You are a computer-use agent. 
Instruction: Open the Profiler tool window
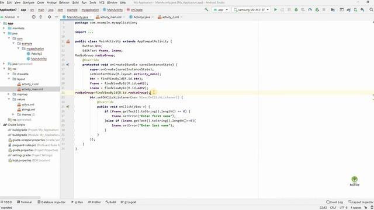tap(95, 202)
